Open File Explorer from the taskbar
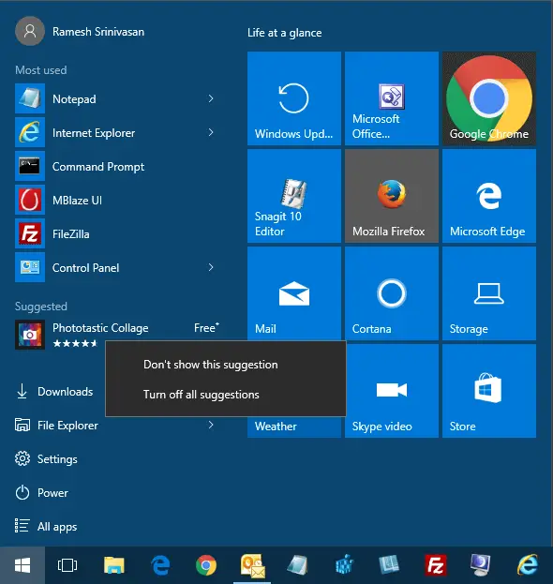The image size is (553, 584). coord(114,565)
